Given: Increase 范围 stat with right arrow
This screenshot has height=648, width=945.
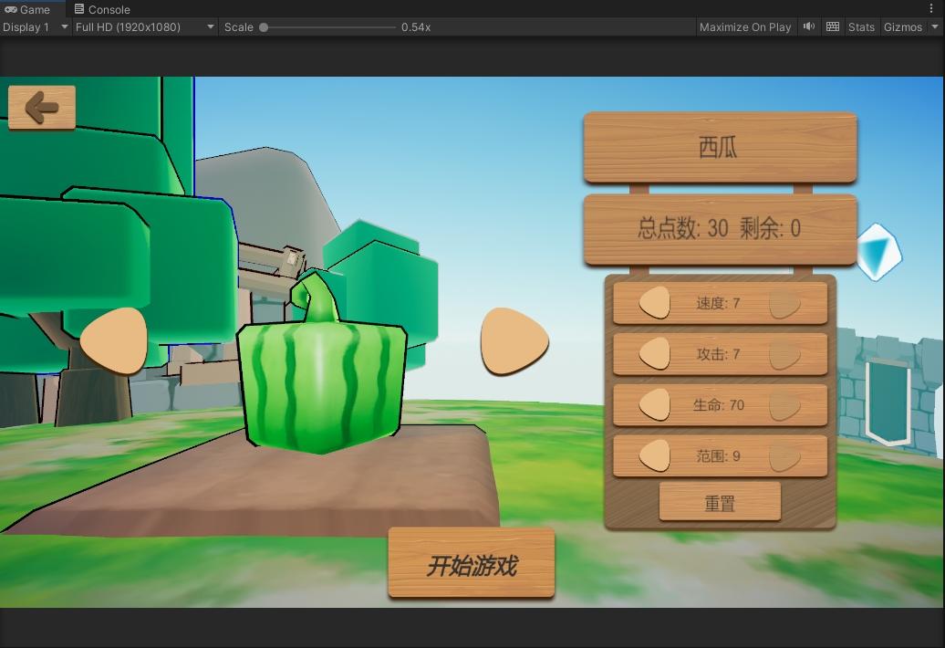Looking at the screenshot, I should coord(784,456).
